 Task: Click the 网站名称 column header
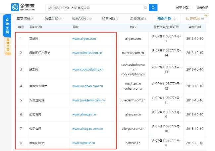(x=36, y=27)
